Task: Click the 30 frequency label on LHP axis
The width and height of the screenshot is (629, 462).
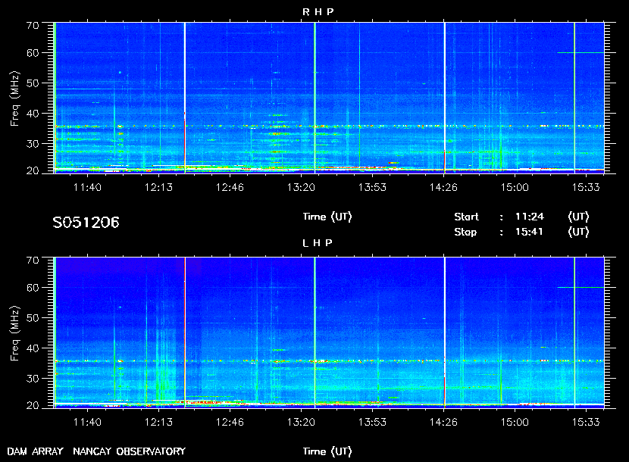Action: pyautogui.click(x=33, y=379)
